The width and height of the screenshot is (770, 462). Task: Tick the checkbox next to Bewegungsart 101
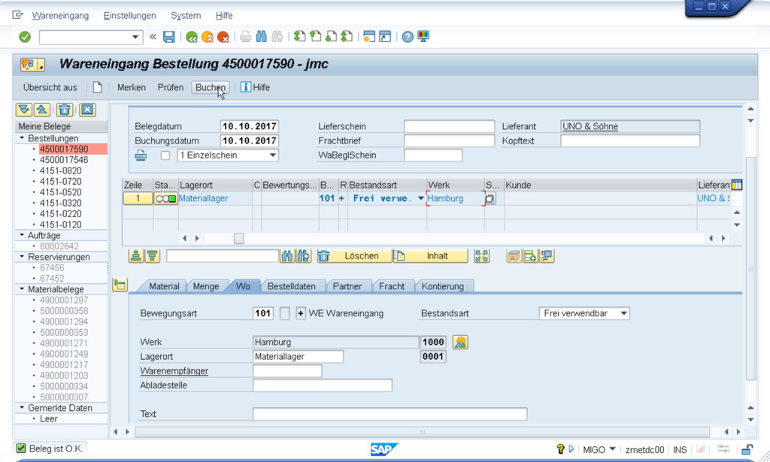(x=284, y=313)
